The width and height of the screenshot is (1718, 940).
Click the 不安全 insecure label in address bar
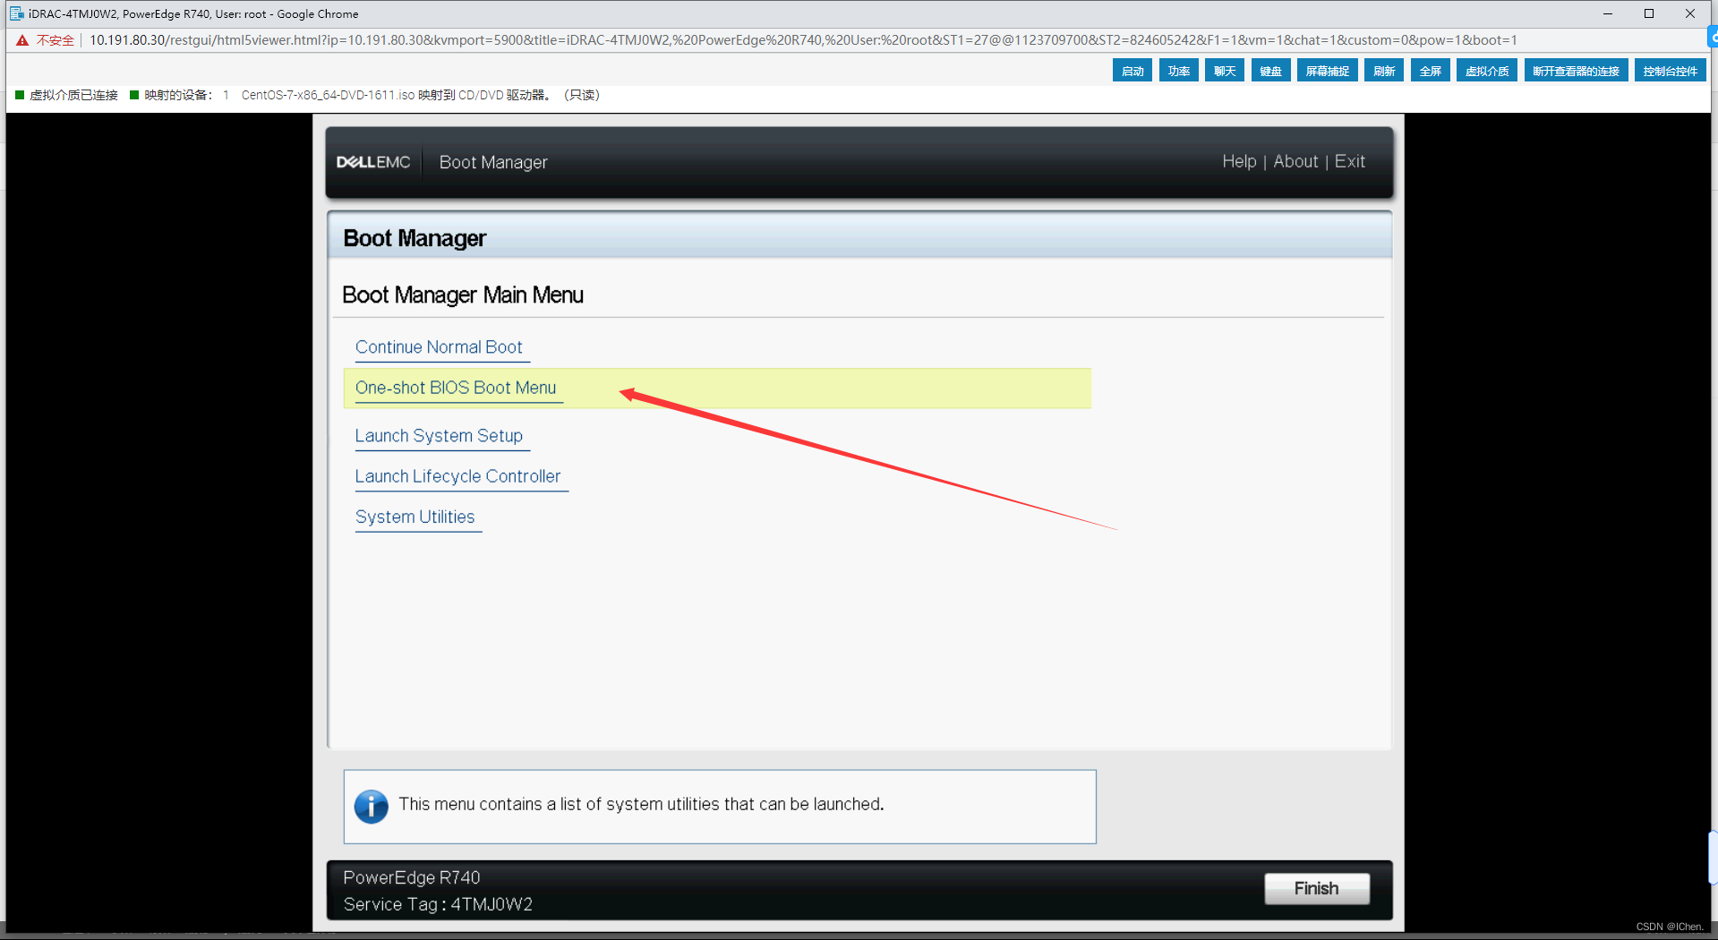coord(55,40)
